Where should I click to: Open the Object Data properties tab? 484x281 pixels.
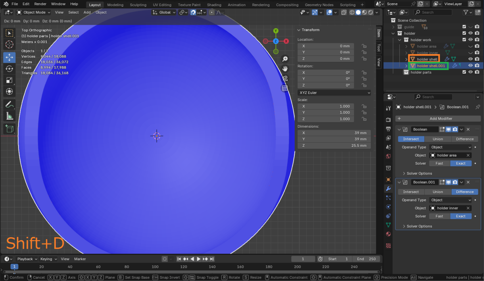388,225
